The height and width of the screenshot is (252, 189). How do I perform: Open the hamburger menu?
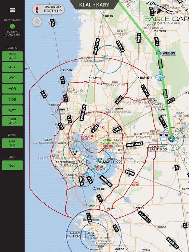[x=12, y=10]
